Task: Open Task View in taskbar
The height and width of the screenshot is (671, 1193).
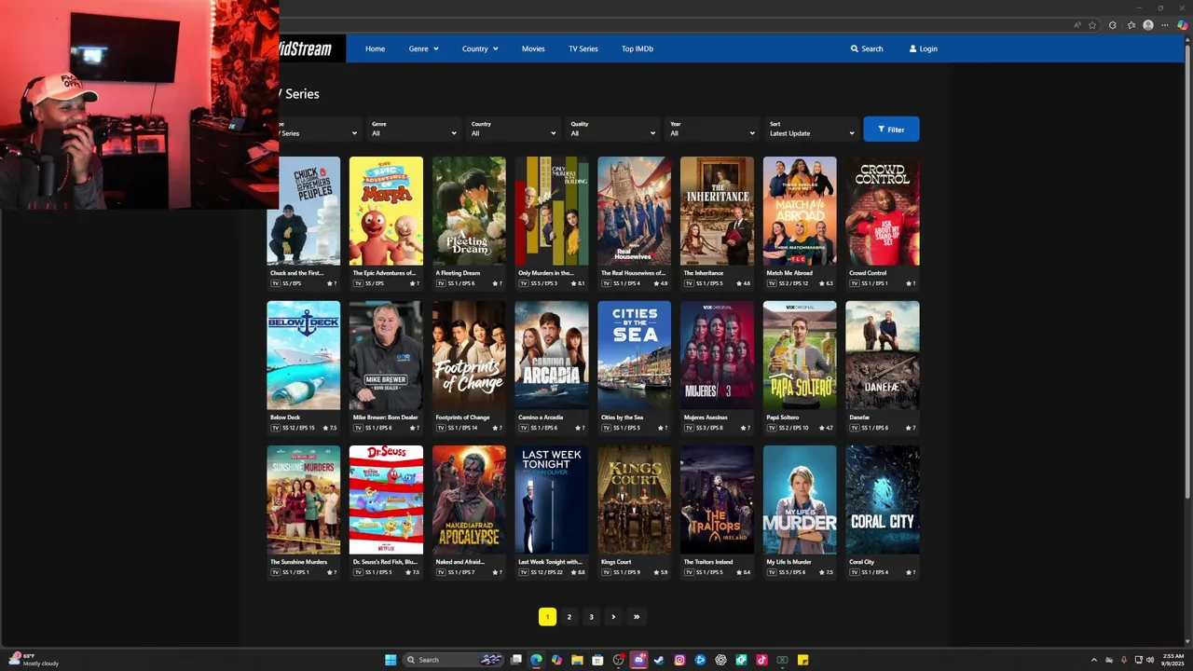Action: click(516, 660)
